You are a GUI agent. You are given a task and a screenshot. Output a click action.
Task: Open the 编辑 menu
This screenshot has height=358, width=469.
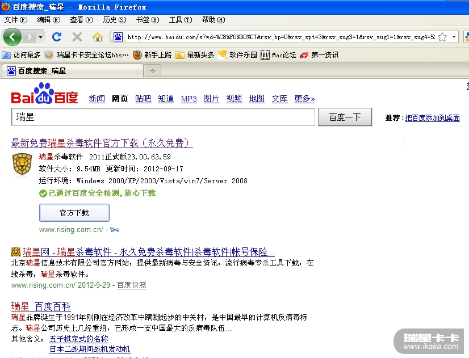click(49, 20)
